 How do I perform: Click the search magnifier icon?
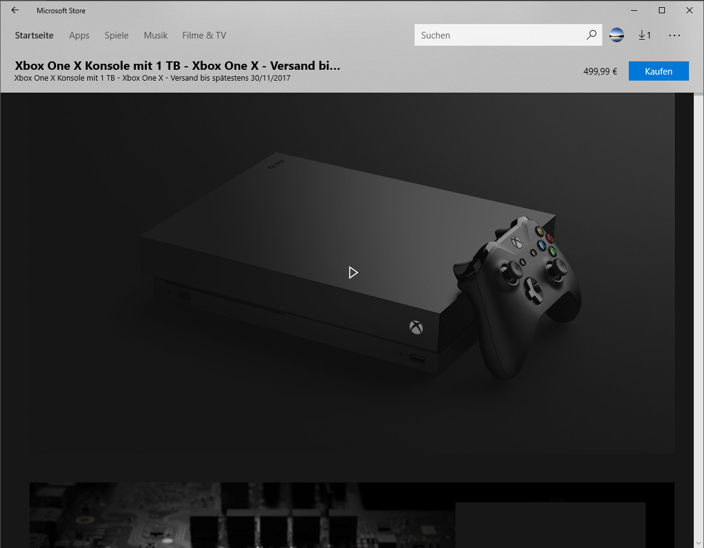(591, 35)
